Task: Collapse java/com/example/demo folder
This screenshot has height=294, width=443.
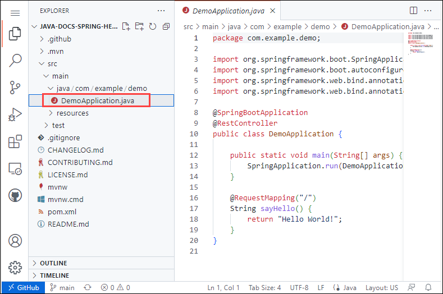Action: pos(101,89)
